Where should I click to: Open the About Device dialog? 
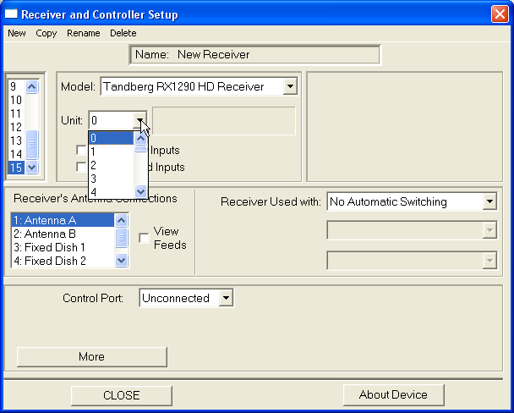pos(393,394)
